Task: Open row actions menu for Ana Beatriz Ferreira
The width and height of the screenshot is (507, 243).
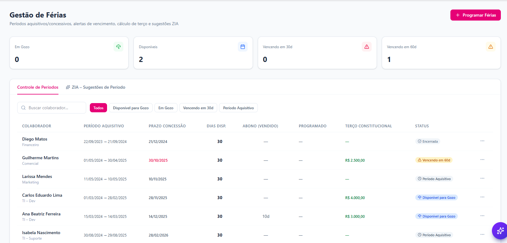Action: point(482,216)
